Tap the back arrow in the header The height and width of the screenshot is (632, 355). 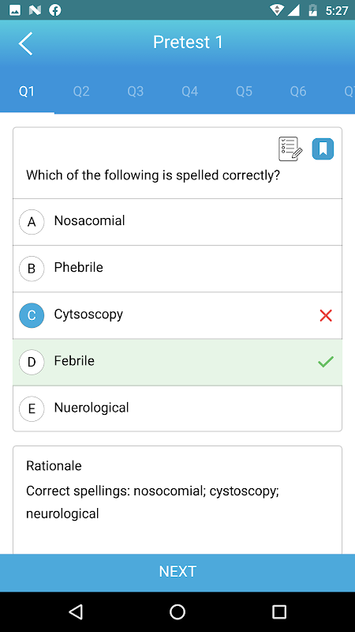pos(25,43)
